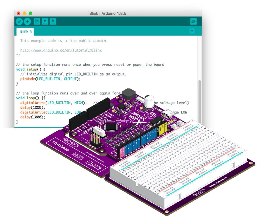Click the first 'delay(1000);' line
Image resolution: width=261 pixels, height=224 pixels.
(x=33, y=107)
